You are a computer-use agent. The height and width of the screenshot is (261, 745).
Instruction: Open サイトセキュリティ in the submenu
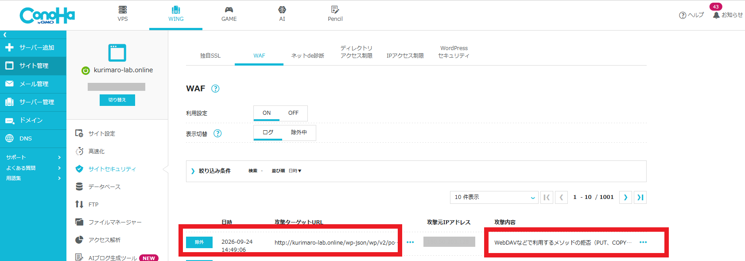[x=112, y=169]
